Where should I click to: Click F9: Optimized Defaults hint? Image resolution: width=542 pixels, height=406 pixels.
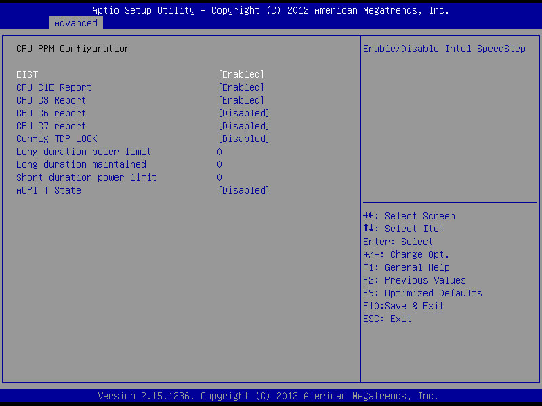(x=423, y=293)
